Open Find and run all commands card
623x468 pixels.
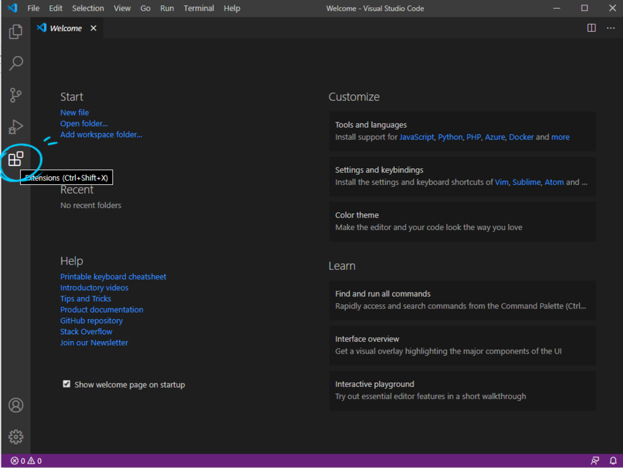coord(463,300)
